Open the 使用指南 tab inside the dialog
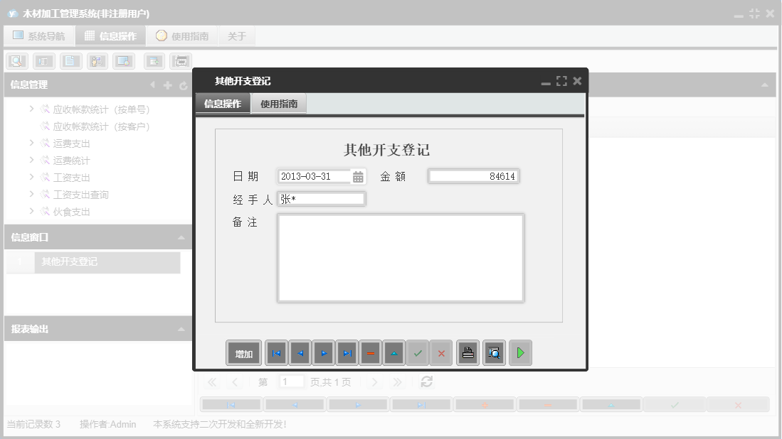Viewport: 782px width, 439px height. [x=278, y=102]
